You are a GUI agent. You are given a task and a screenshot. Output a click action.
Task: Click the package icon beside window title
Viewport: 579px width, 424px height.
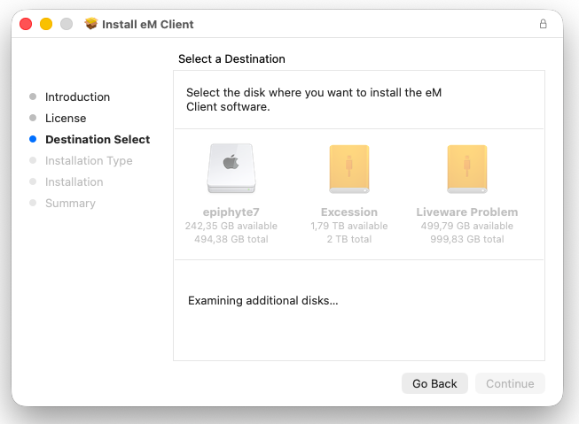pos(90,24)
